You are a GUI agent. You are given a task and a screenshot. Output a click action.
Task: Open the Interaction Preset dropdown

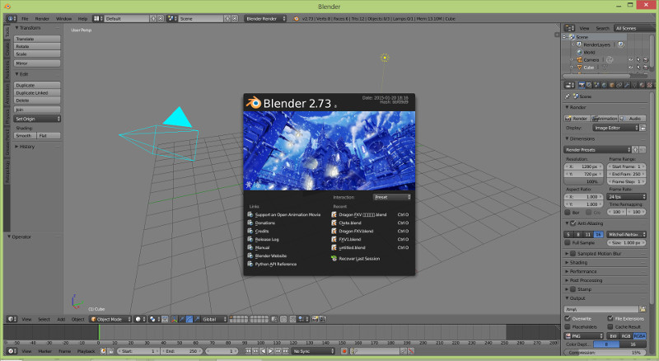pyautogui.click(x=392, y=197)
